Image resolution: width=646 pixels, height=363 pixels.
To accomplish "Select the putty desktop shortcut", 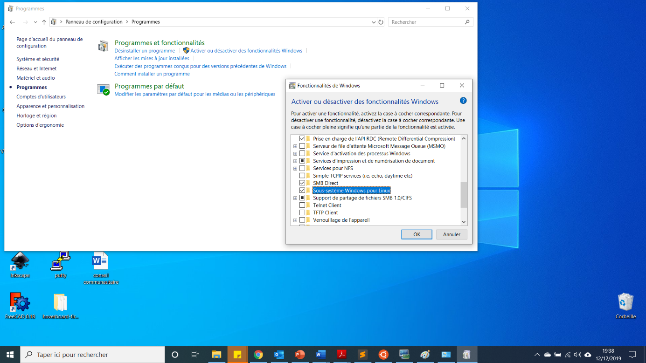I will pos(61,262).
